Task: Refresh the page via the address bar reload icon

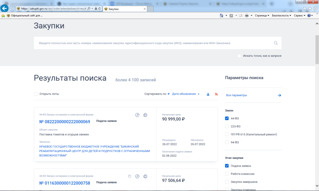Action: (x=99, y=9)
